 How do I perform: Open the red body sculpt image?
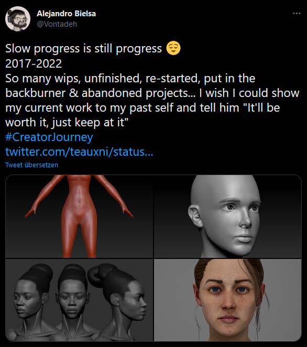(x=79, y=216)
